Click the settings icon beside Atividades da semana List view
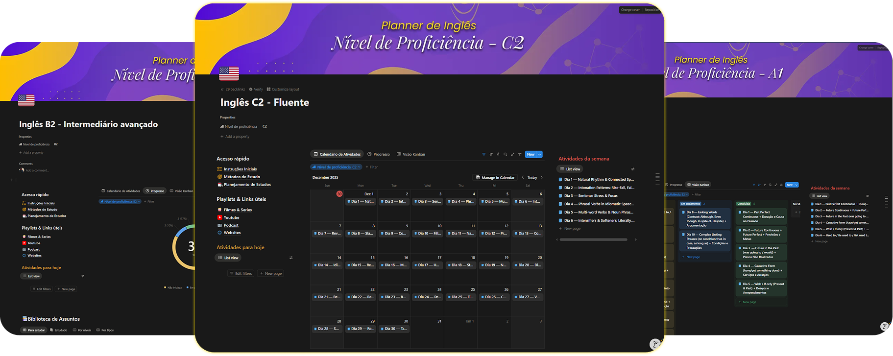Screen dimensions: 893x356 coord(632,169)
